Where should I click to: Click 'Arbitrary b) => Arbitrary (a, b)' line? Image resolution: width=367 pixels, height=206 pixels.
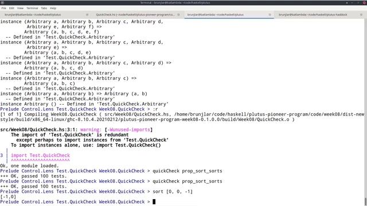[x=73, y=94]
